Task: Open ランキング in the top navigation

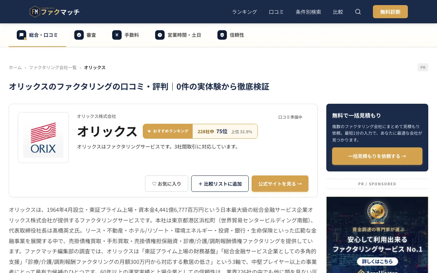Action: 244,12
